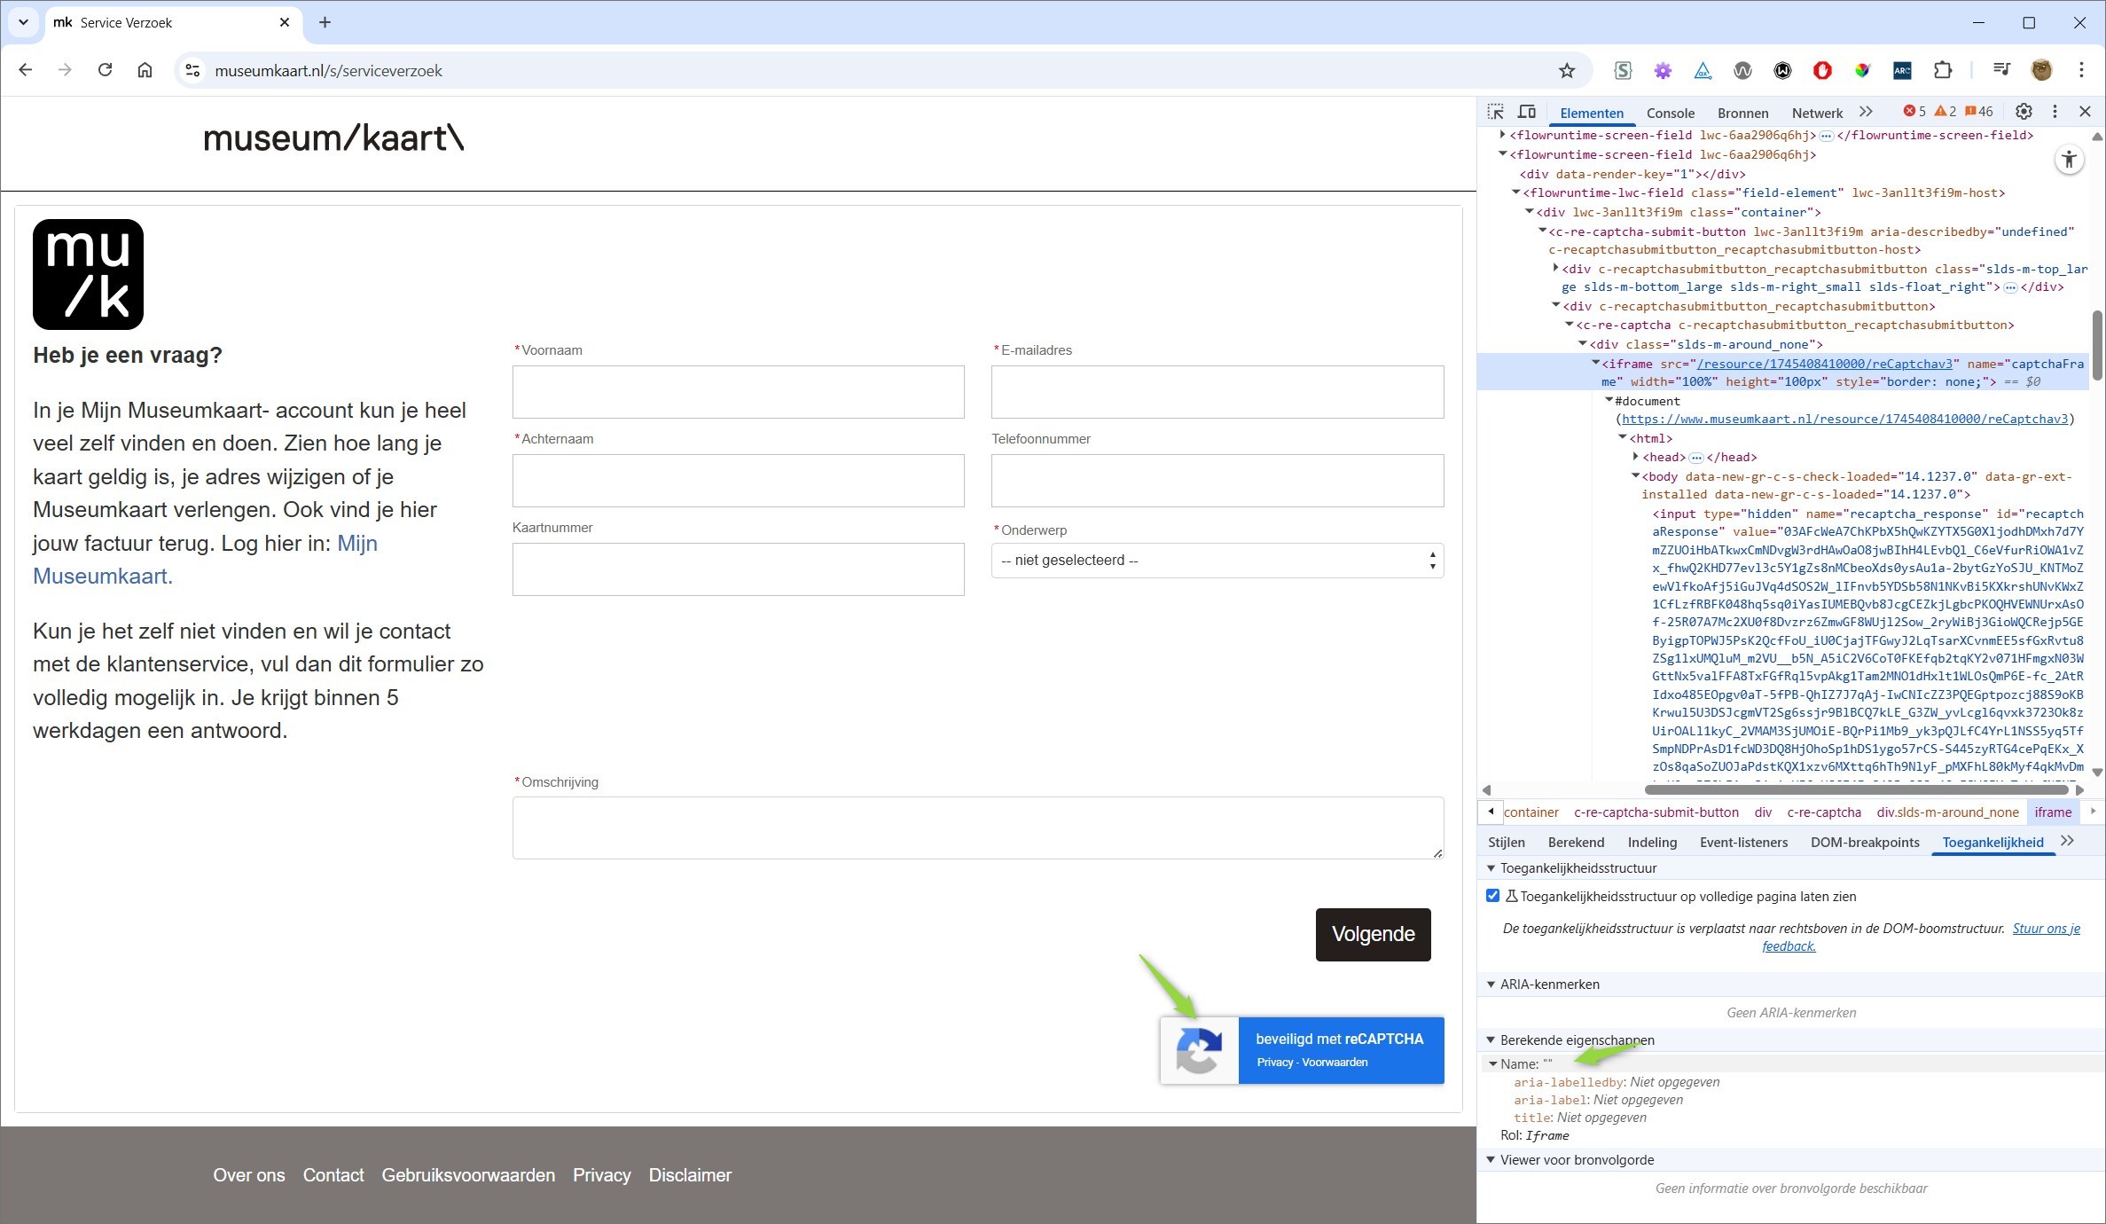The width and height of the screenshot is (2106, 1224).
Task: Close the DevTools panel
Action: (2085, 112)
